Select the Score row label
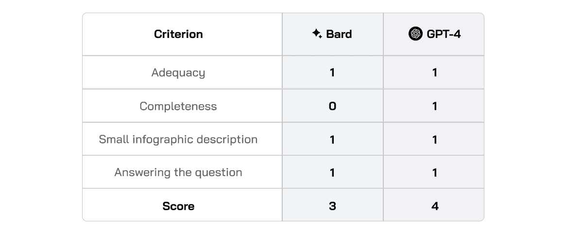 click(x=178, y=206)
